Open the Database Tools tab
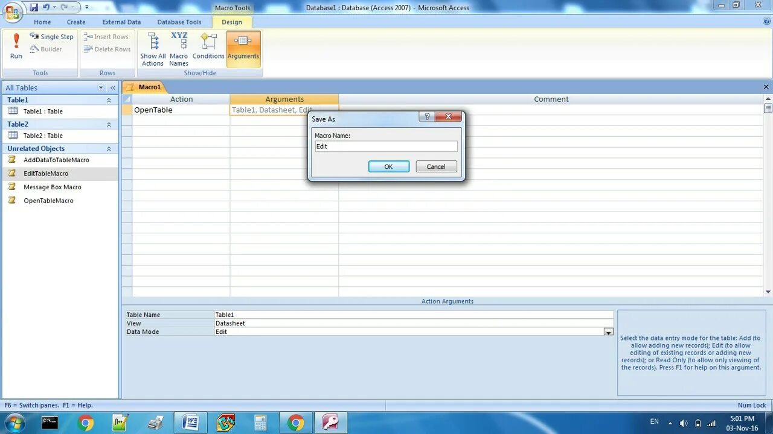The image size is (773, 434). (x=179, y=22)
